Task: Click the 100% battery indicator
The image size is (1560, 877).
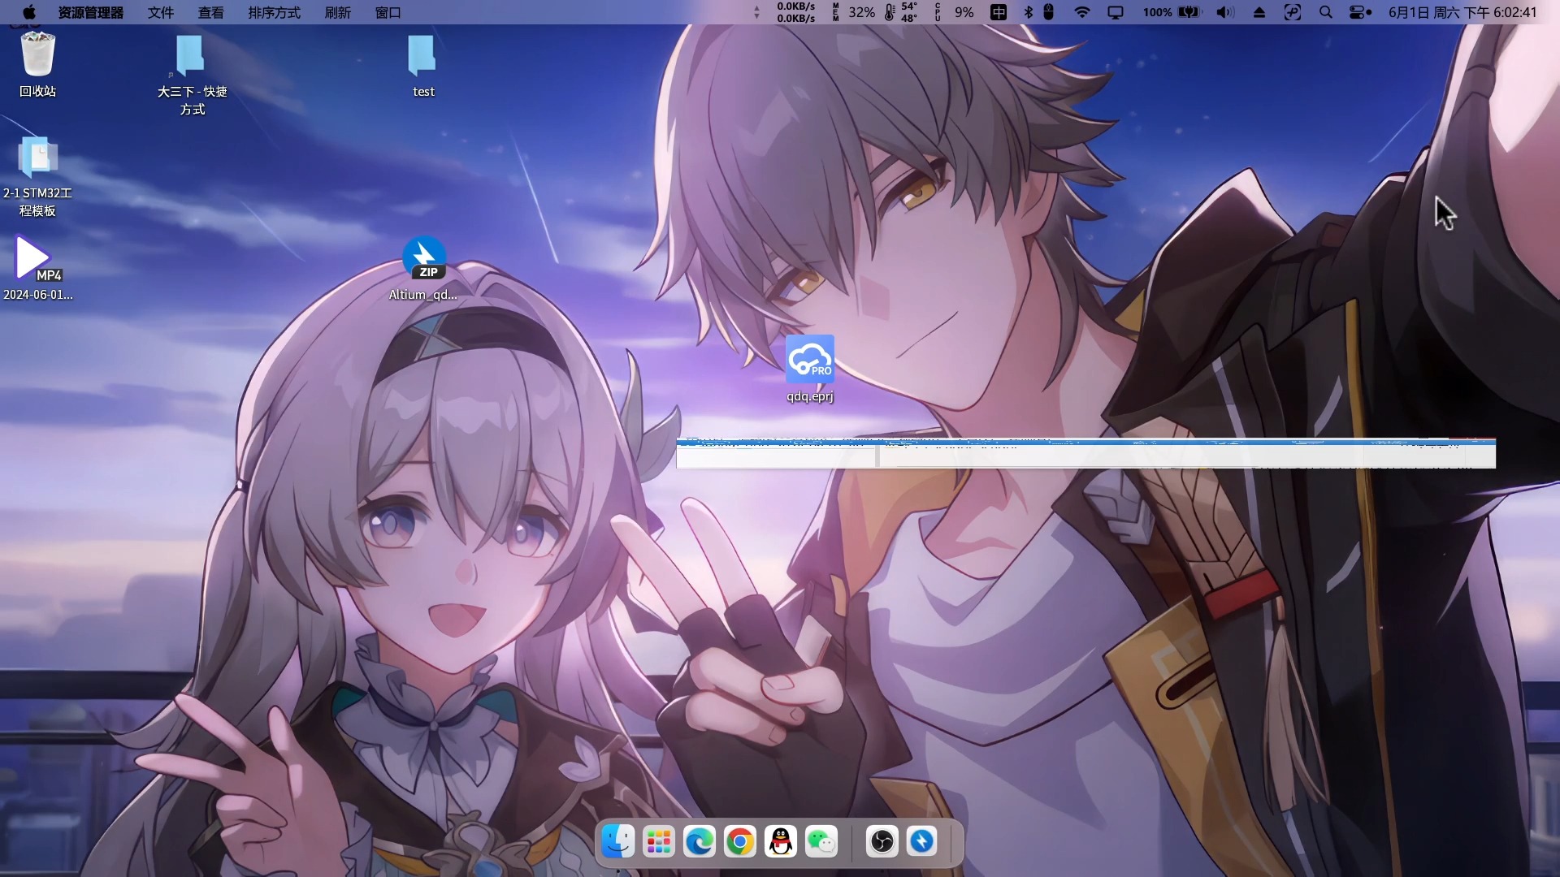Action: click(x=1172, y=12)
